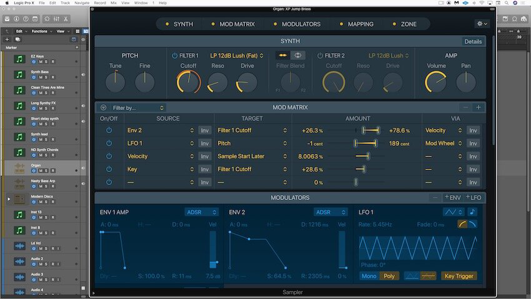Screen dimensions: 531x299
Task: Toggle the Smart Controls dial icon
Action: [47, 19]
